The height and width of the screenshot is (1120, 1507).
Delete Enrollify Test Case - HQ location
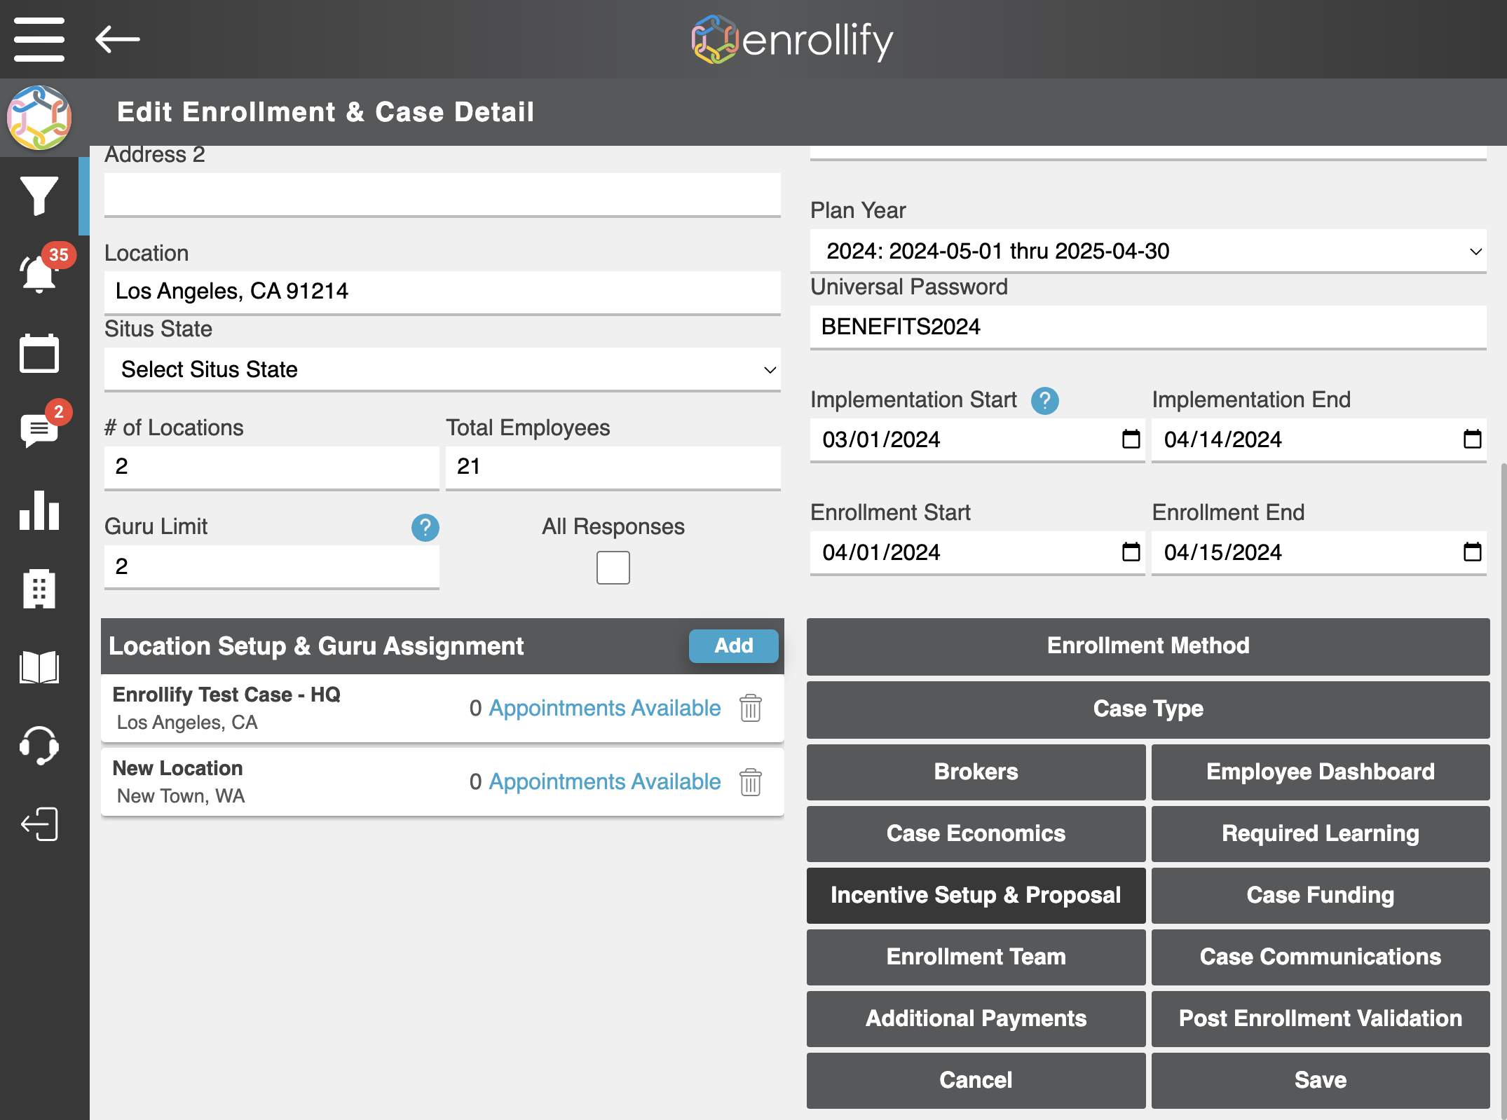click(751, 708)
